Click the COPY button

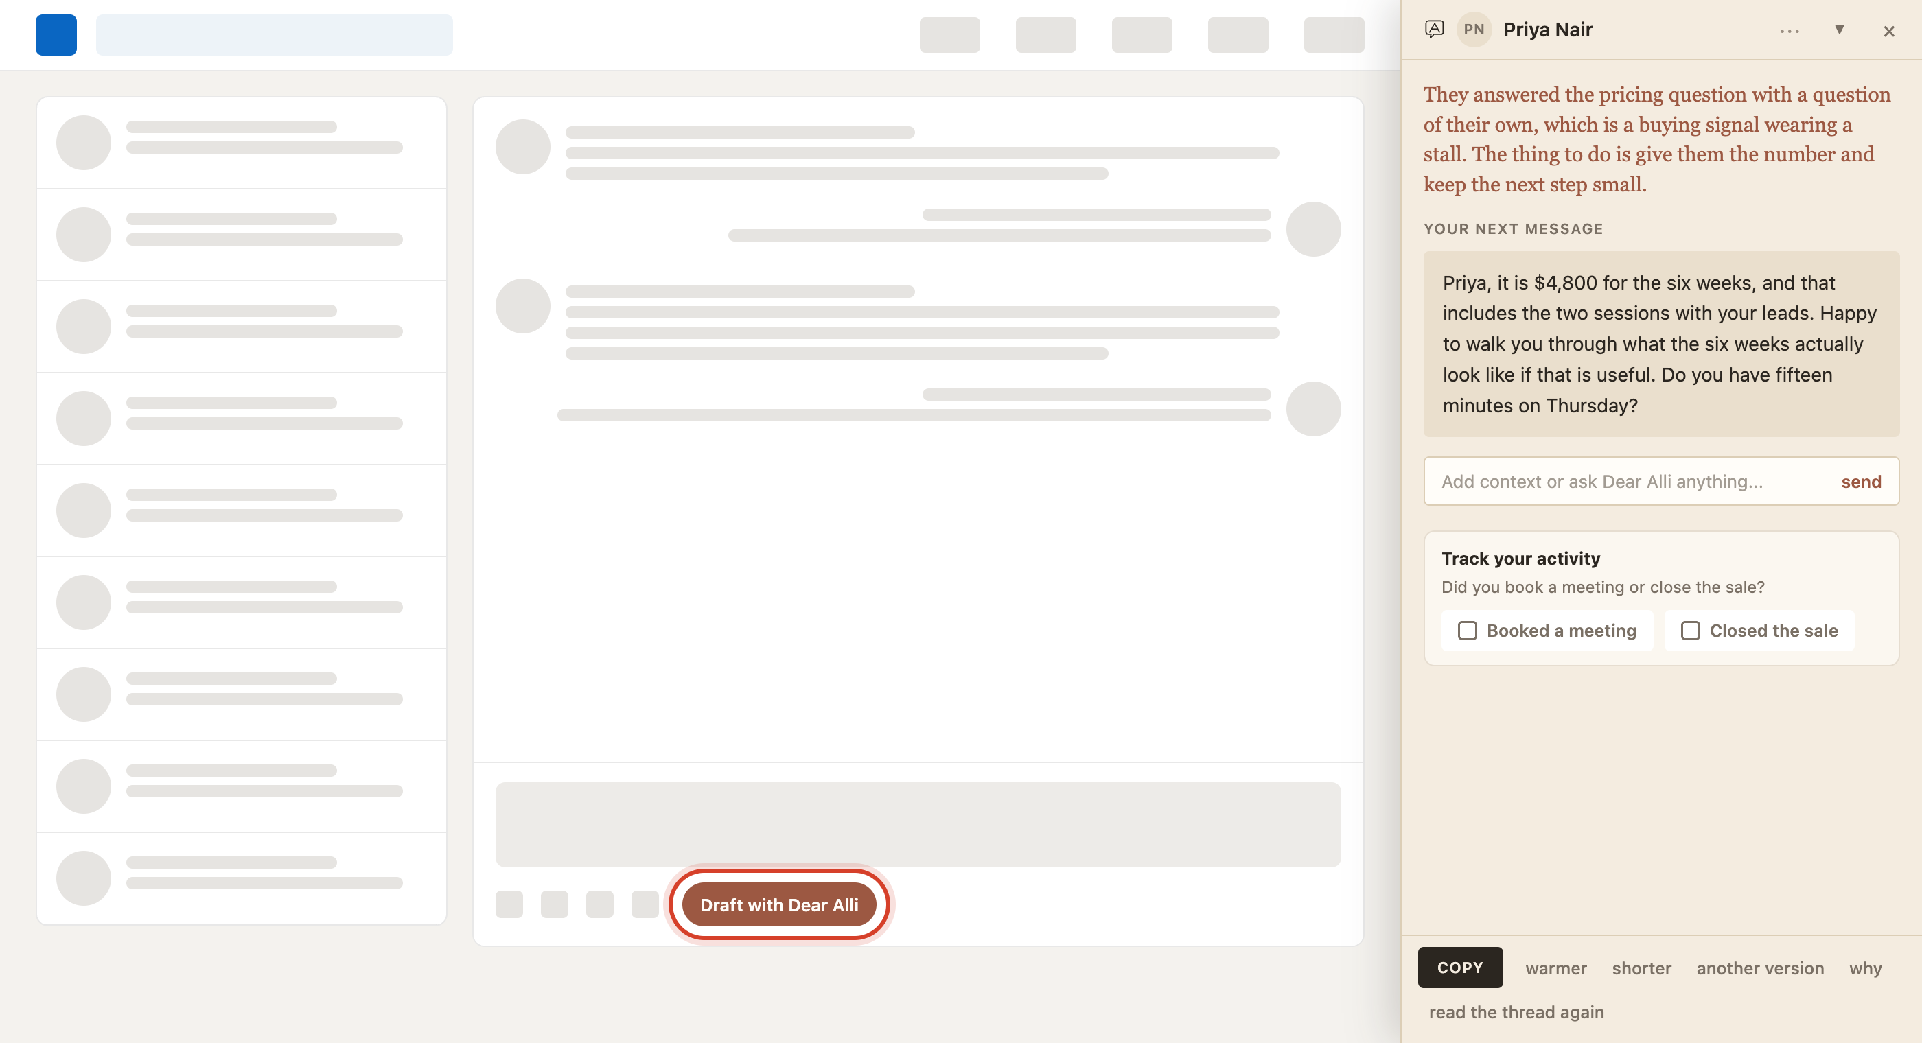point(1459,967)
